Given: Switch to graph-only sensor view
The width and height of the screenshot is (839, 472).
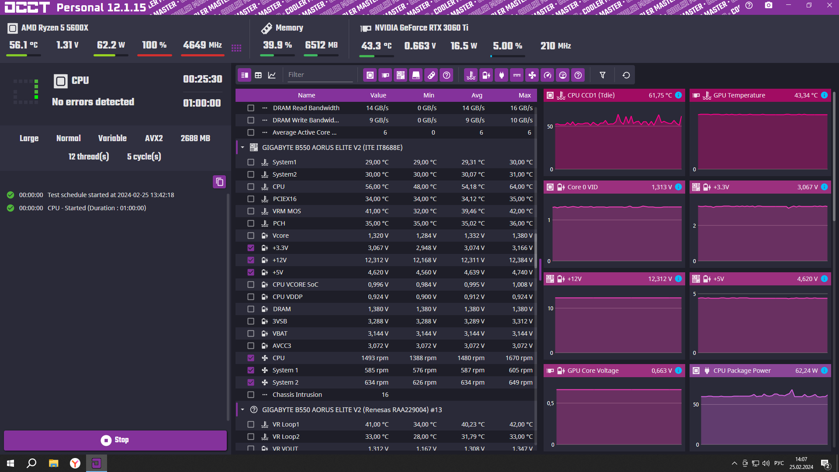Looking at the screenshot, I should [x=272, y=75].
